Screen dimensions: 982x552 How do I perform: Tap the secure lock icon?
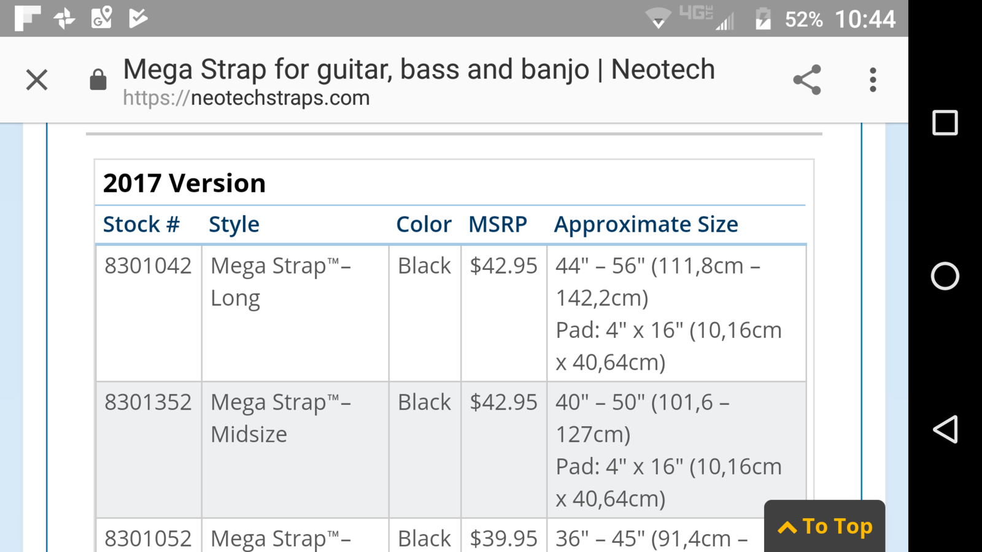tap(98, 80)
